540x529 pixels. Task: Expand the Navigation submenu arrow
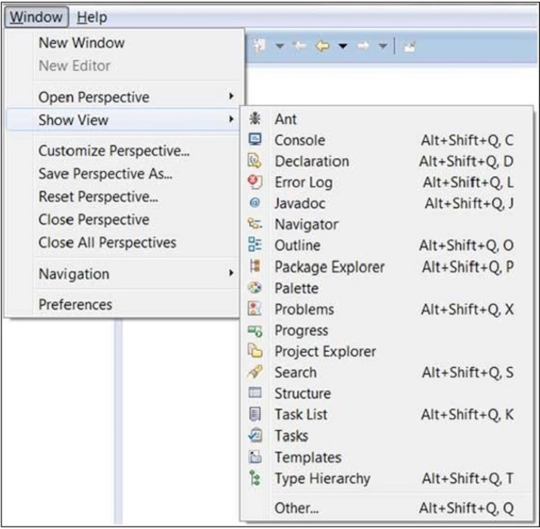coord(231,273)
